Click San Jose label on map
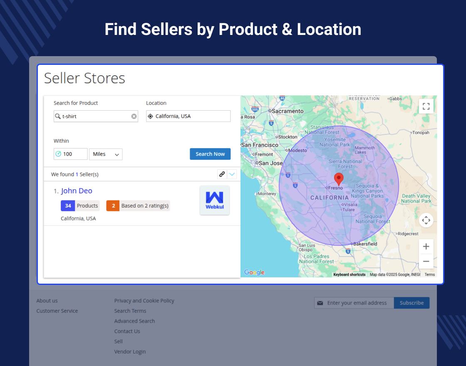The image size is (466, 366). click(270, 163)
